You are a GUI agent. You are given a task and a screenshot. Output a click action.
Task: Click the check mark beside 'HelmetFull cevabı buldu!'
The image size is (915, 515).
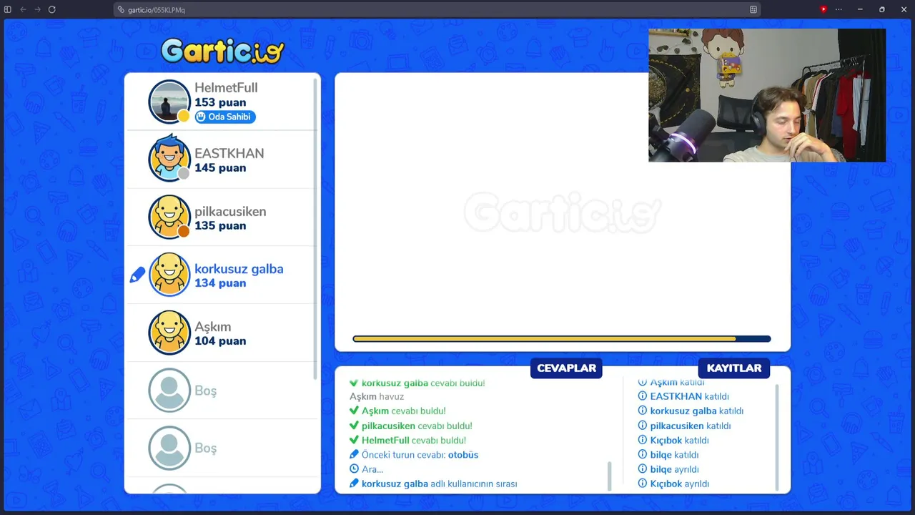(354, 440)
